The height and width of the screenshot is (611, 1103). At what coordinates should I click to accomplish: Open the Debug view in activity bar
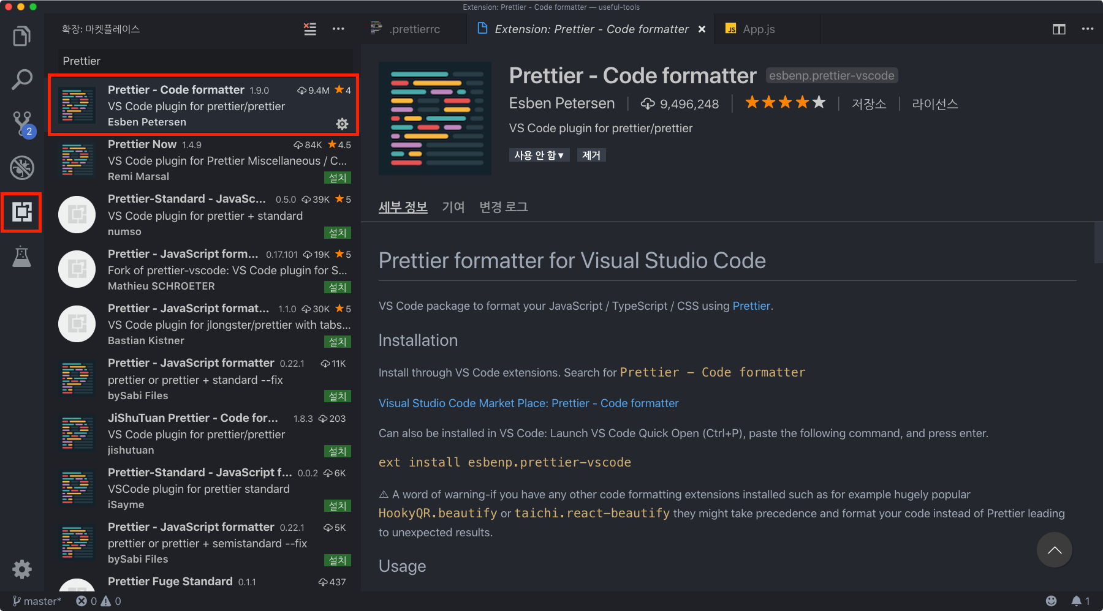tap(22, 168)
